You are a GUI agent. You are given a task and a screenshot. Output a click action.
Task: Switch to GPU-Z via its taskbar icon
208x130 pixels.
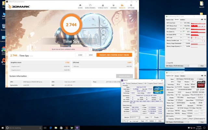click(72, 128)
